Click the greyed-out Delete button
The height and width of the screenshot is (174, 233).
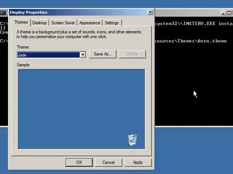tap(132, 54)
